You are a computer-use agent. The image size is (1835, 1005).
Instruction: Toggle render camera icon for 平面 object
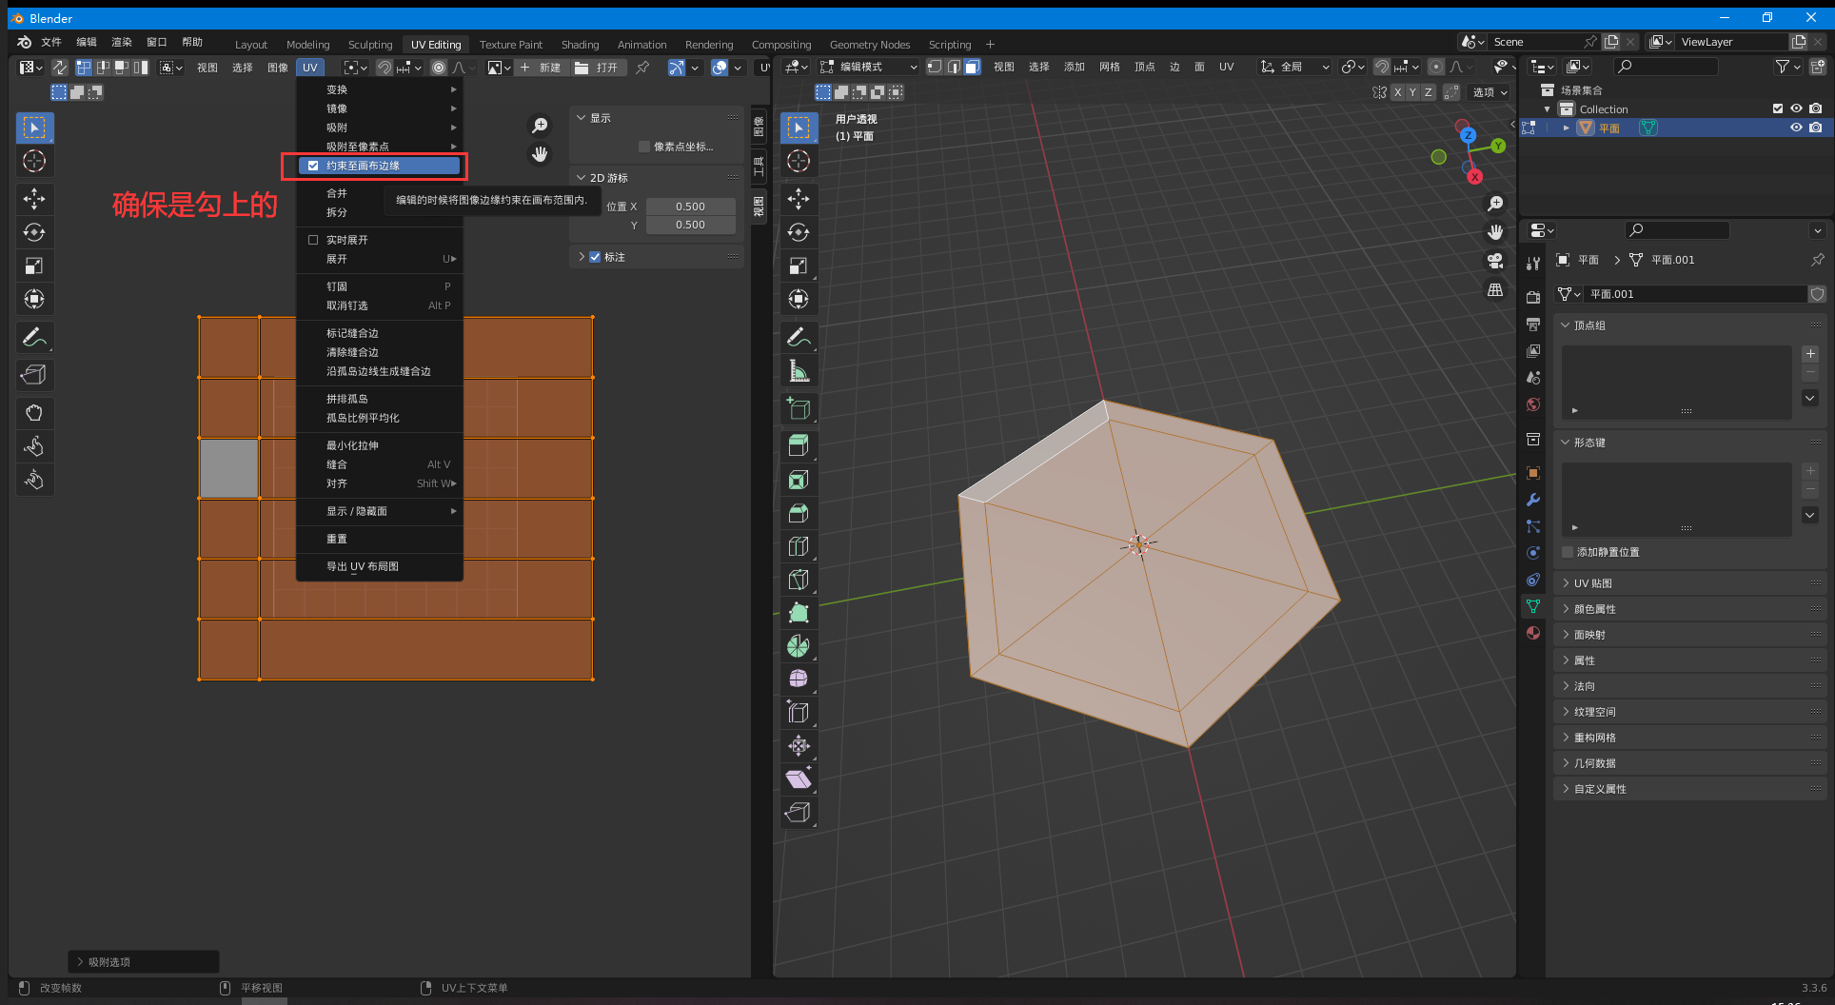[1816, 128]
